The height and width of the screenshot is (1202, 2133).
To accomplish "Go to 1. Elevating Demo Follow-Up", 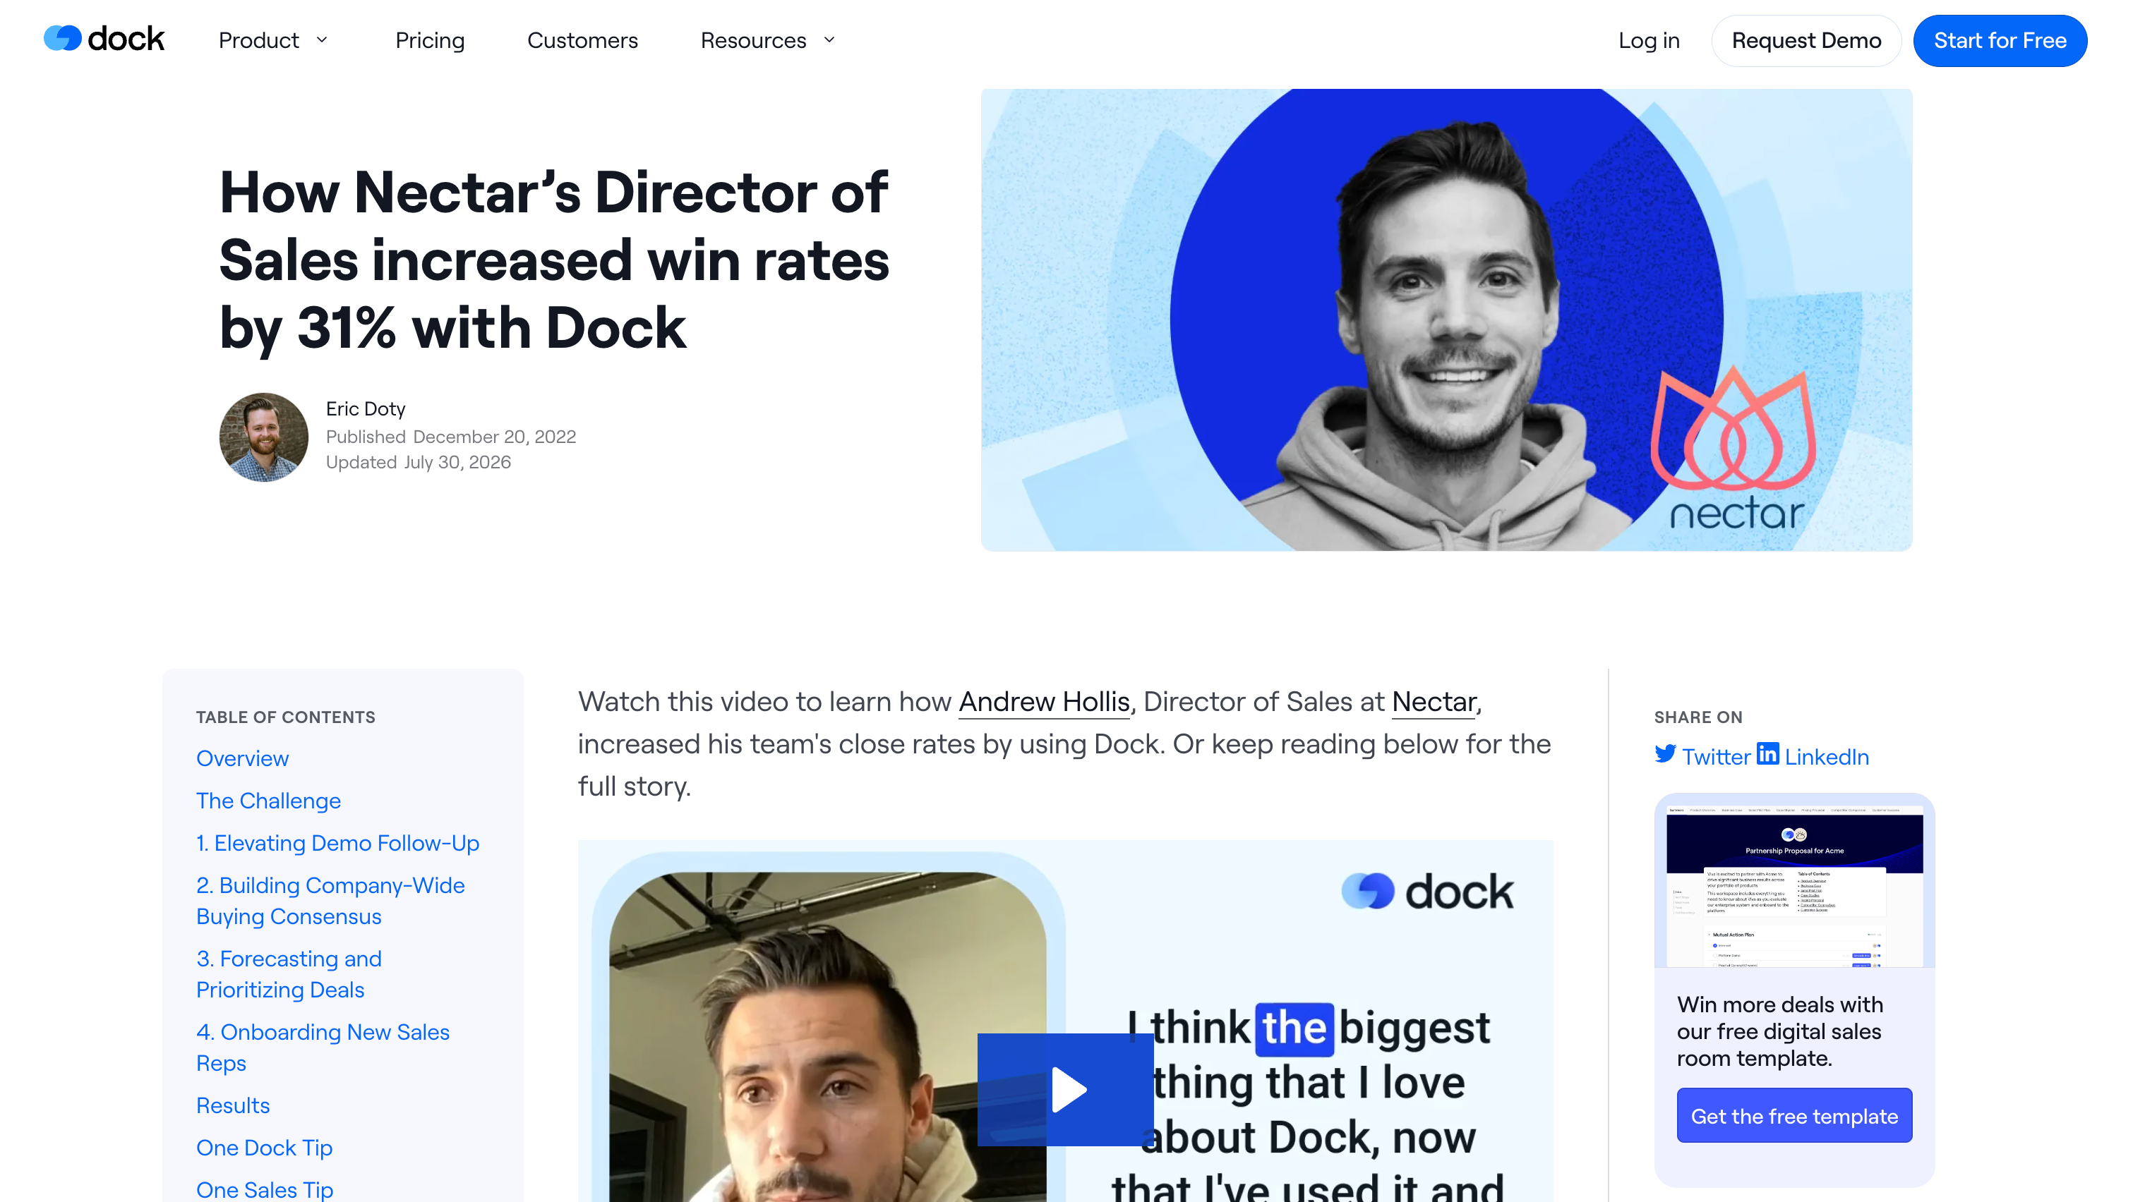I will (338, 842).
